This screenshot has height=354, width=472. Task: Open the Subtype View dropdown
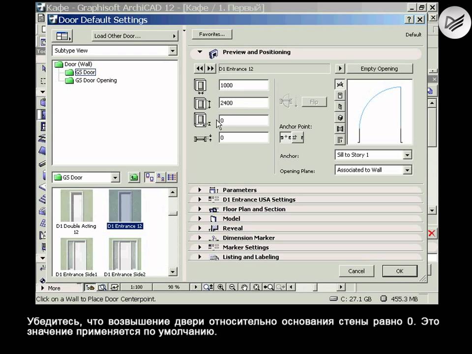[173, 51]
